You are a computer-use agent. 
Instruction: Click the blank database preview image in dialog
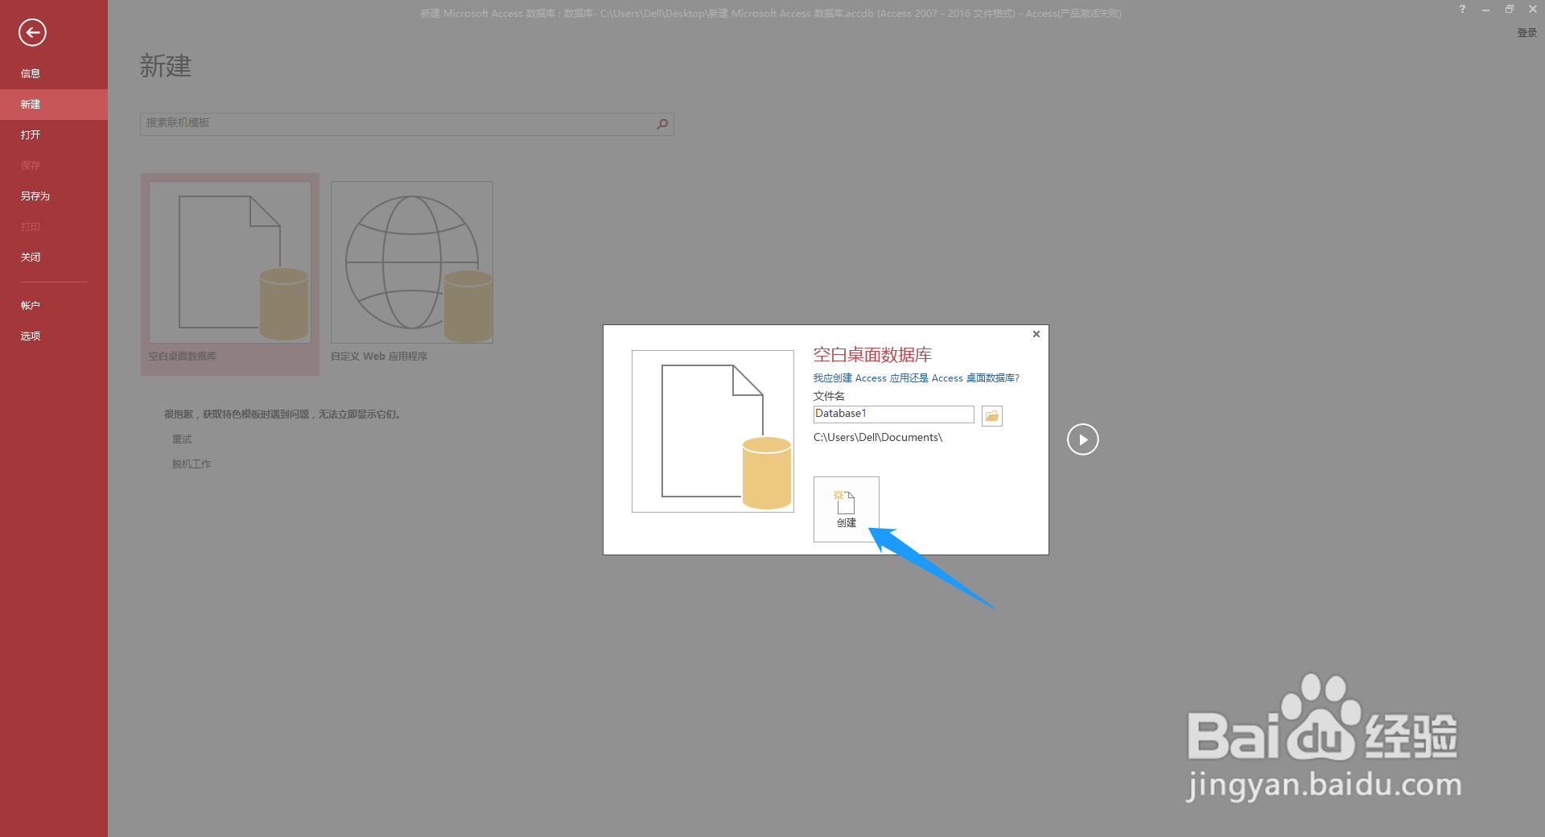[713, 431]
